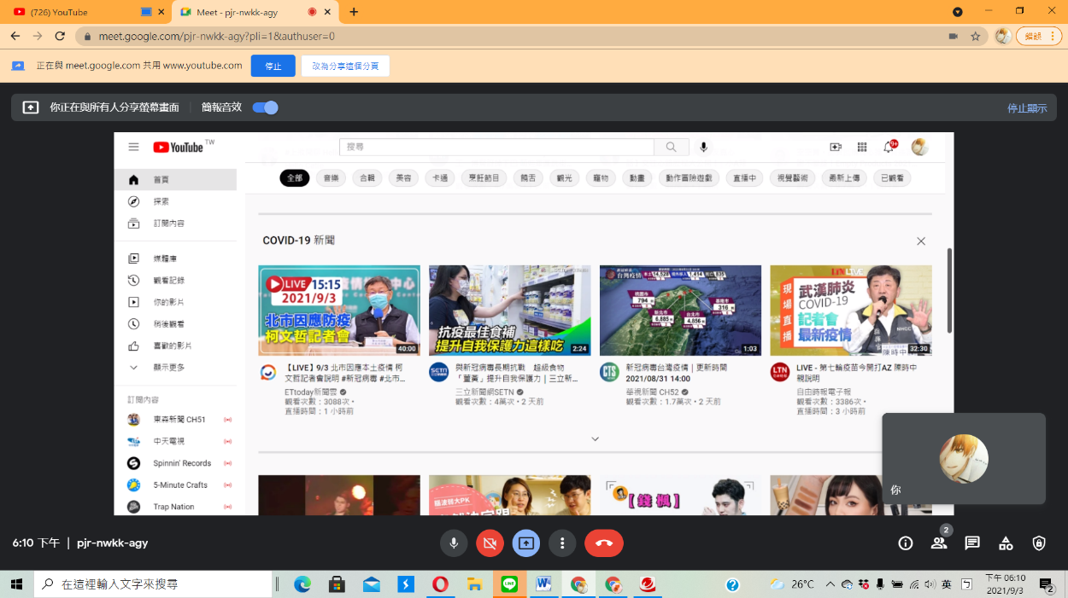Show the participants list in Meet
The image size is (1068, 598).
pos(939,543)
